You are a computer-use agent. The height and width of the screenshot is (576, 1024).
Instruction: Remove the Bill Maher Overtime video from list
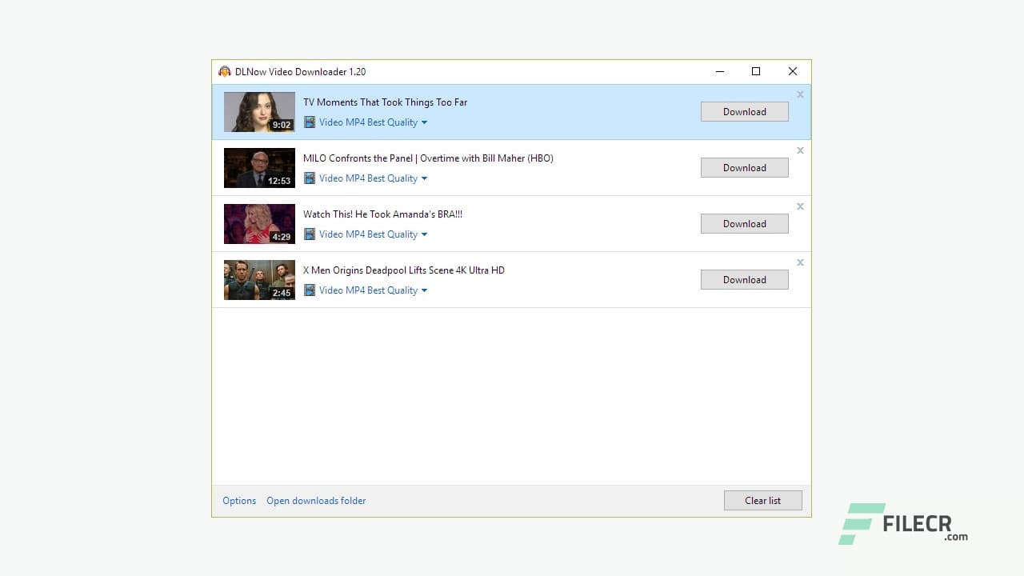coord(800,150)
